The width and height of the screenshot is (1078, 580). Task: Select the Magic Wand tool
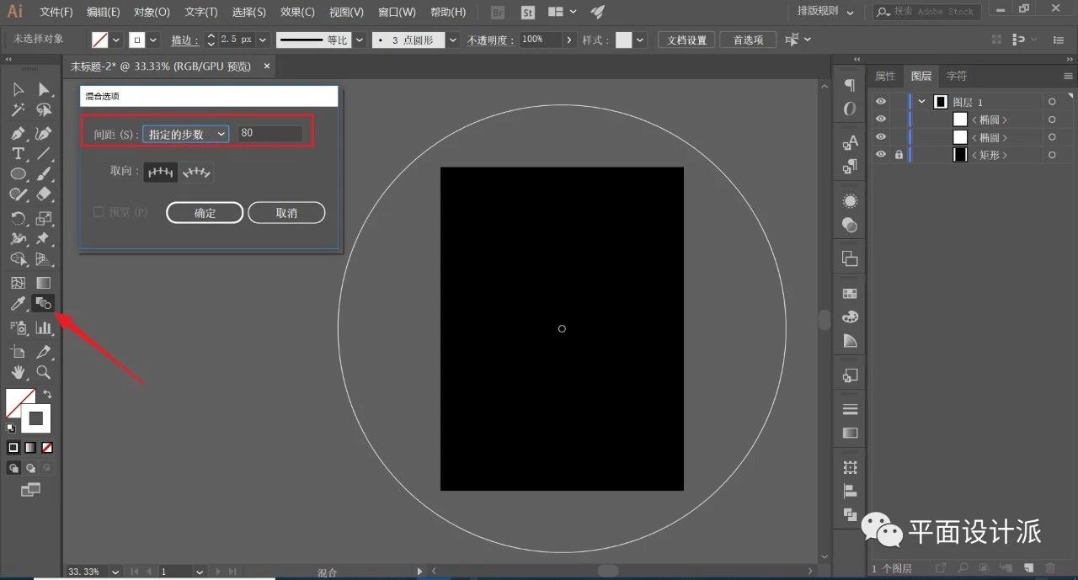[18, 110]
